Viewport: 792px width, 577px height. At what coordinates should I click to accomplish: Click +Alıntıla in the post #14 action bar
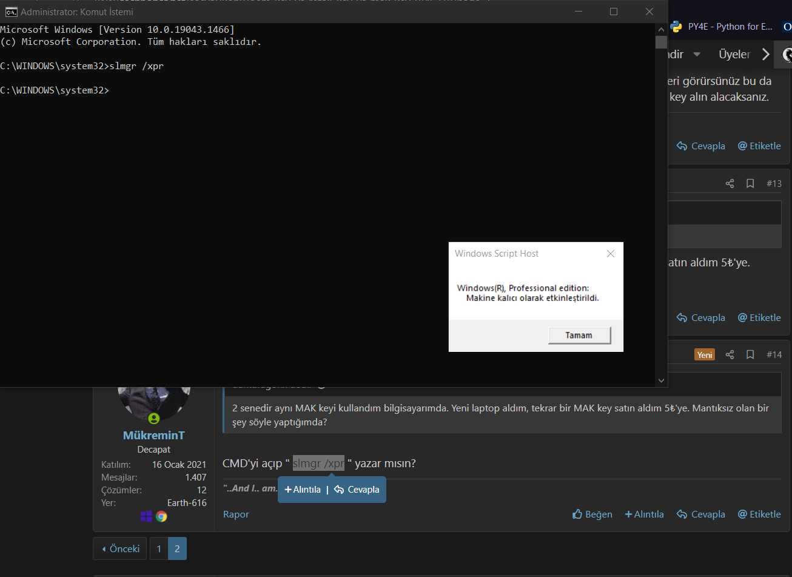click(644, 515)
